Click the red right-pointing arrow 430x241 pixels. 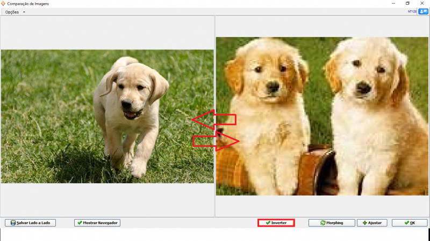coord(216,141)
